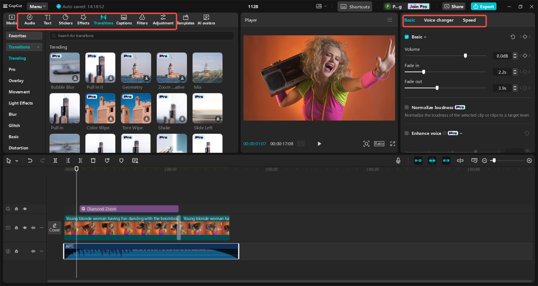Enable the Normalize loudness checkbox

coord(406,108)
